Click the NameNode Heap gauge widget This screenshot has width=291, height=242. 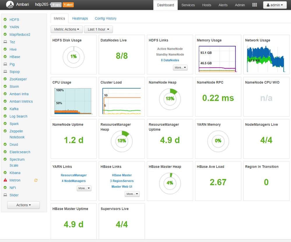coord(170,99)
